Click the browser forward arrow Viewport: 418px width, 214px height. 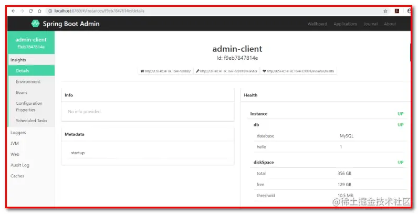tap(22, 11)
